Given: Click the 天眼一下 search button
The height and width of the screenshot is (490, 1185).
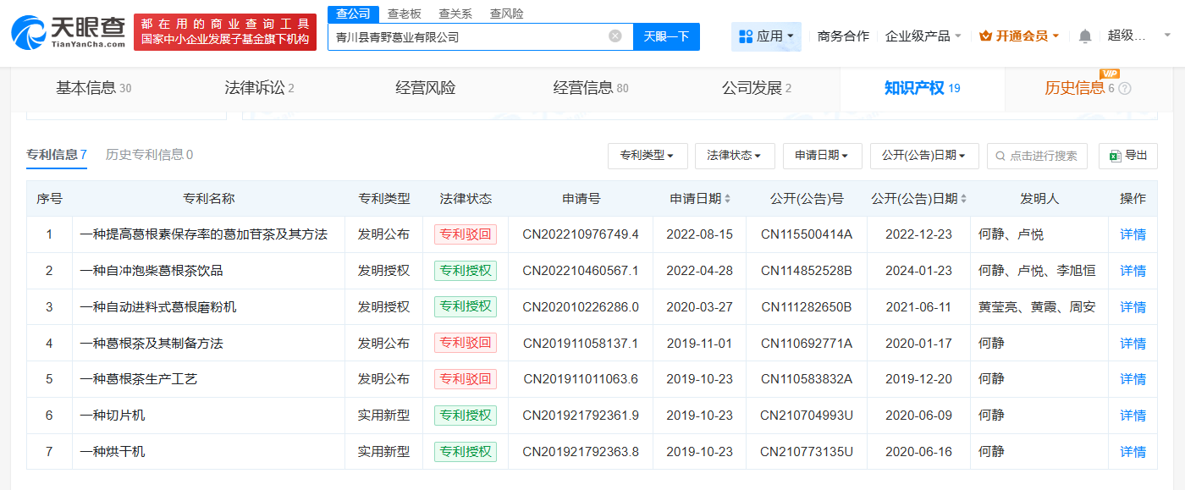Looking at the screenshot, I should point(665,36).
